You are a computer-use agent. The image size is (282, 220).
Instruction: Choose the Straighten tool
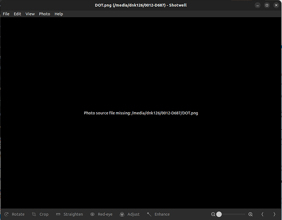point(69,214)
